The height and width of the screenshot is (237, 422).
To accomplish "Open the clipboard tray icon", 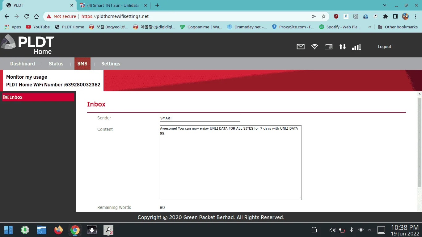I will pos(314,230).
